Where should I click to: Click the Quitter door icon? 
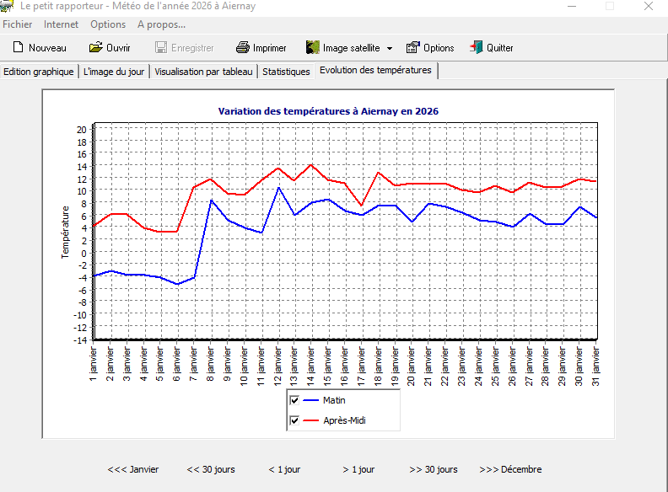coord(477,48)
